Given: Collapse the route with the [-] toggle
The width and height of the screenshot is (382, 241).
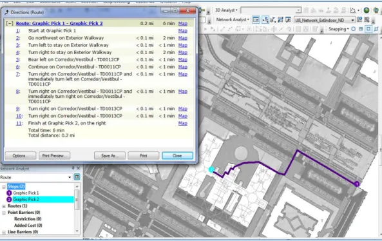Looking at the screenshot, I should (x=10, y=23).
